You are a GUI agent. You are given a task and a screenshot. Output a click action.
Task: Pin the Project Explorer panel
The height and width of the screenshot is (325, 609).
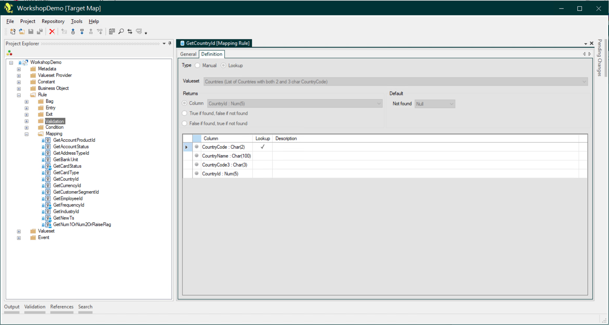[x=170, y=43]
